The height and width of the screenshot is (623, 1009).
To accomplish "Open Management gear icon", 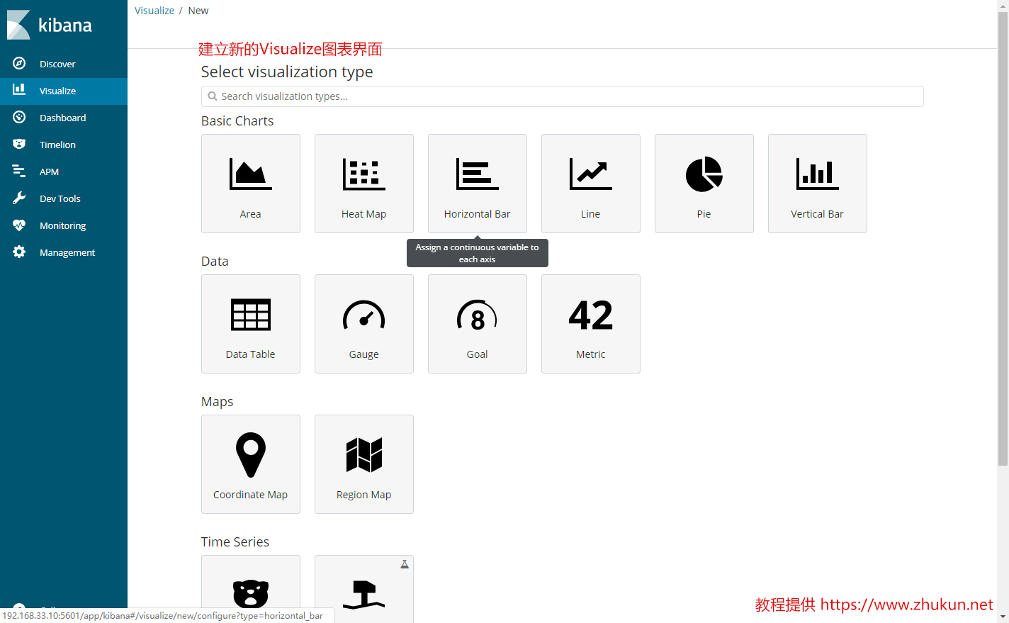I will pos(19,252).
